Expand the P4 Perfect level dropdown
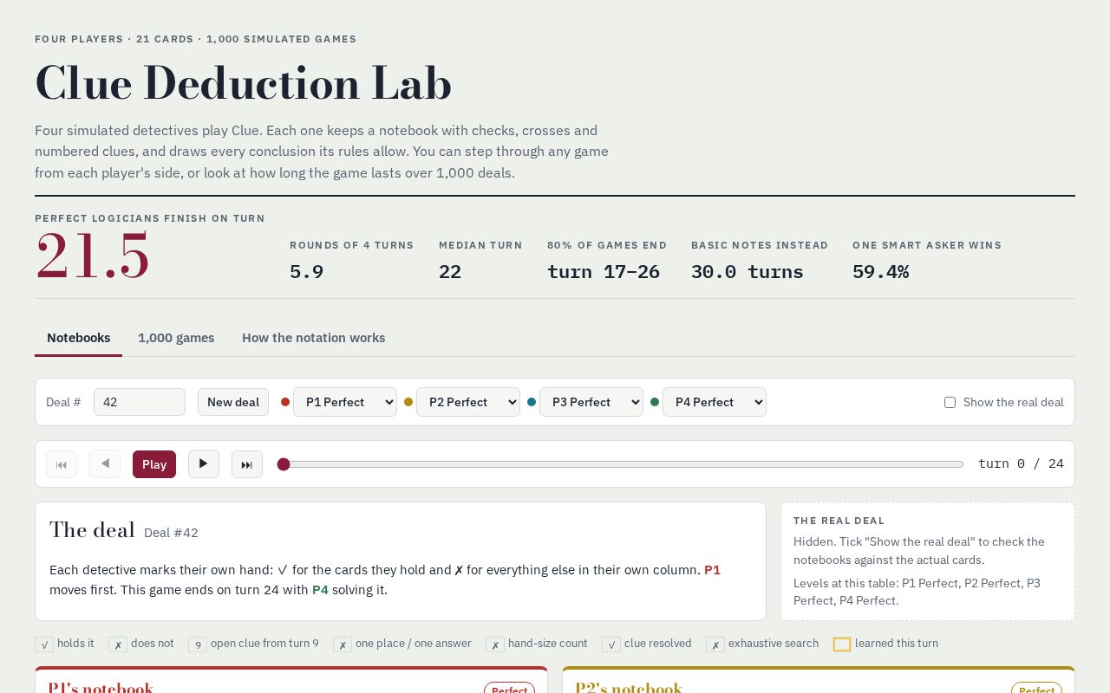1110x693 pixels. coord(715,402)
